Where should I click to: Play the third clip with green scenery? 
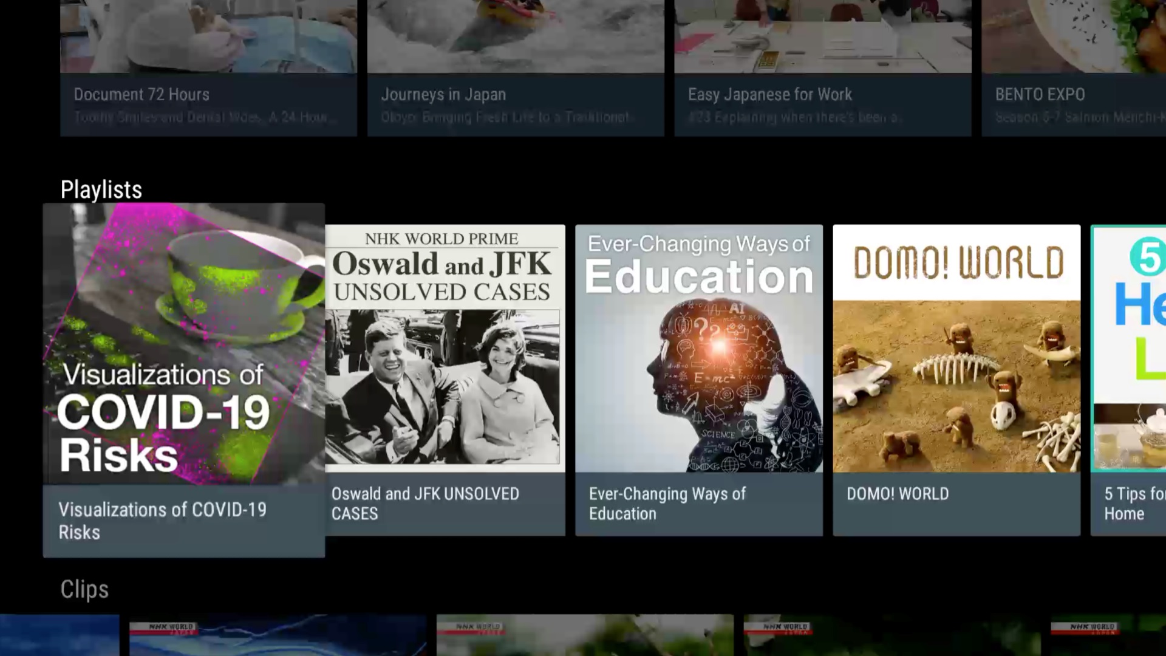(x=584, y=635)
